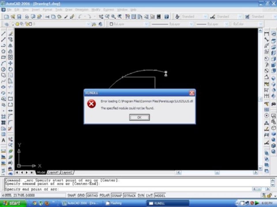Select the Move tool in Modify toolbar

(10, 63)
